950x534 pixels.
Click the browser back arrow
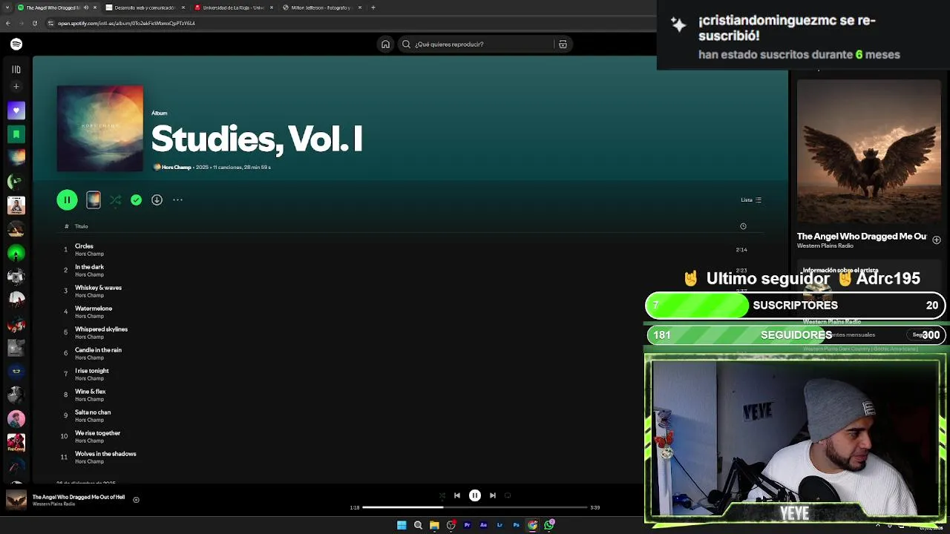click(x=7, y=23)
